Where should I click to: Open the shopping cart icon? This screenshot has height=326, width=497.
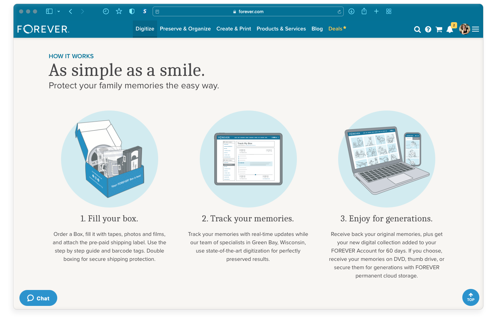(x=439, y=29)
